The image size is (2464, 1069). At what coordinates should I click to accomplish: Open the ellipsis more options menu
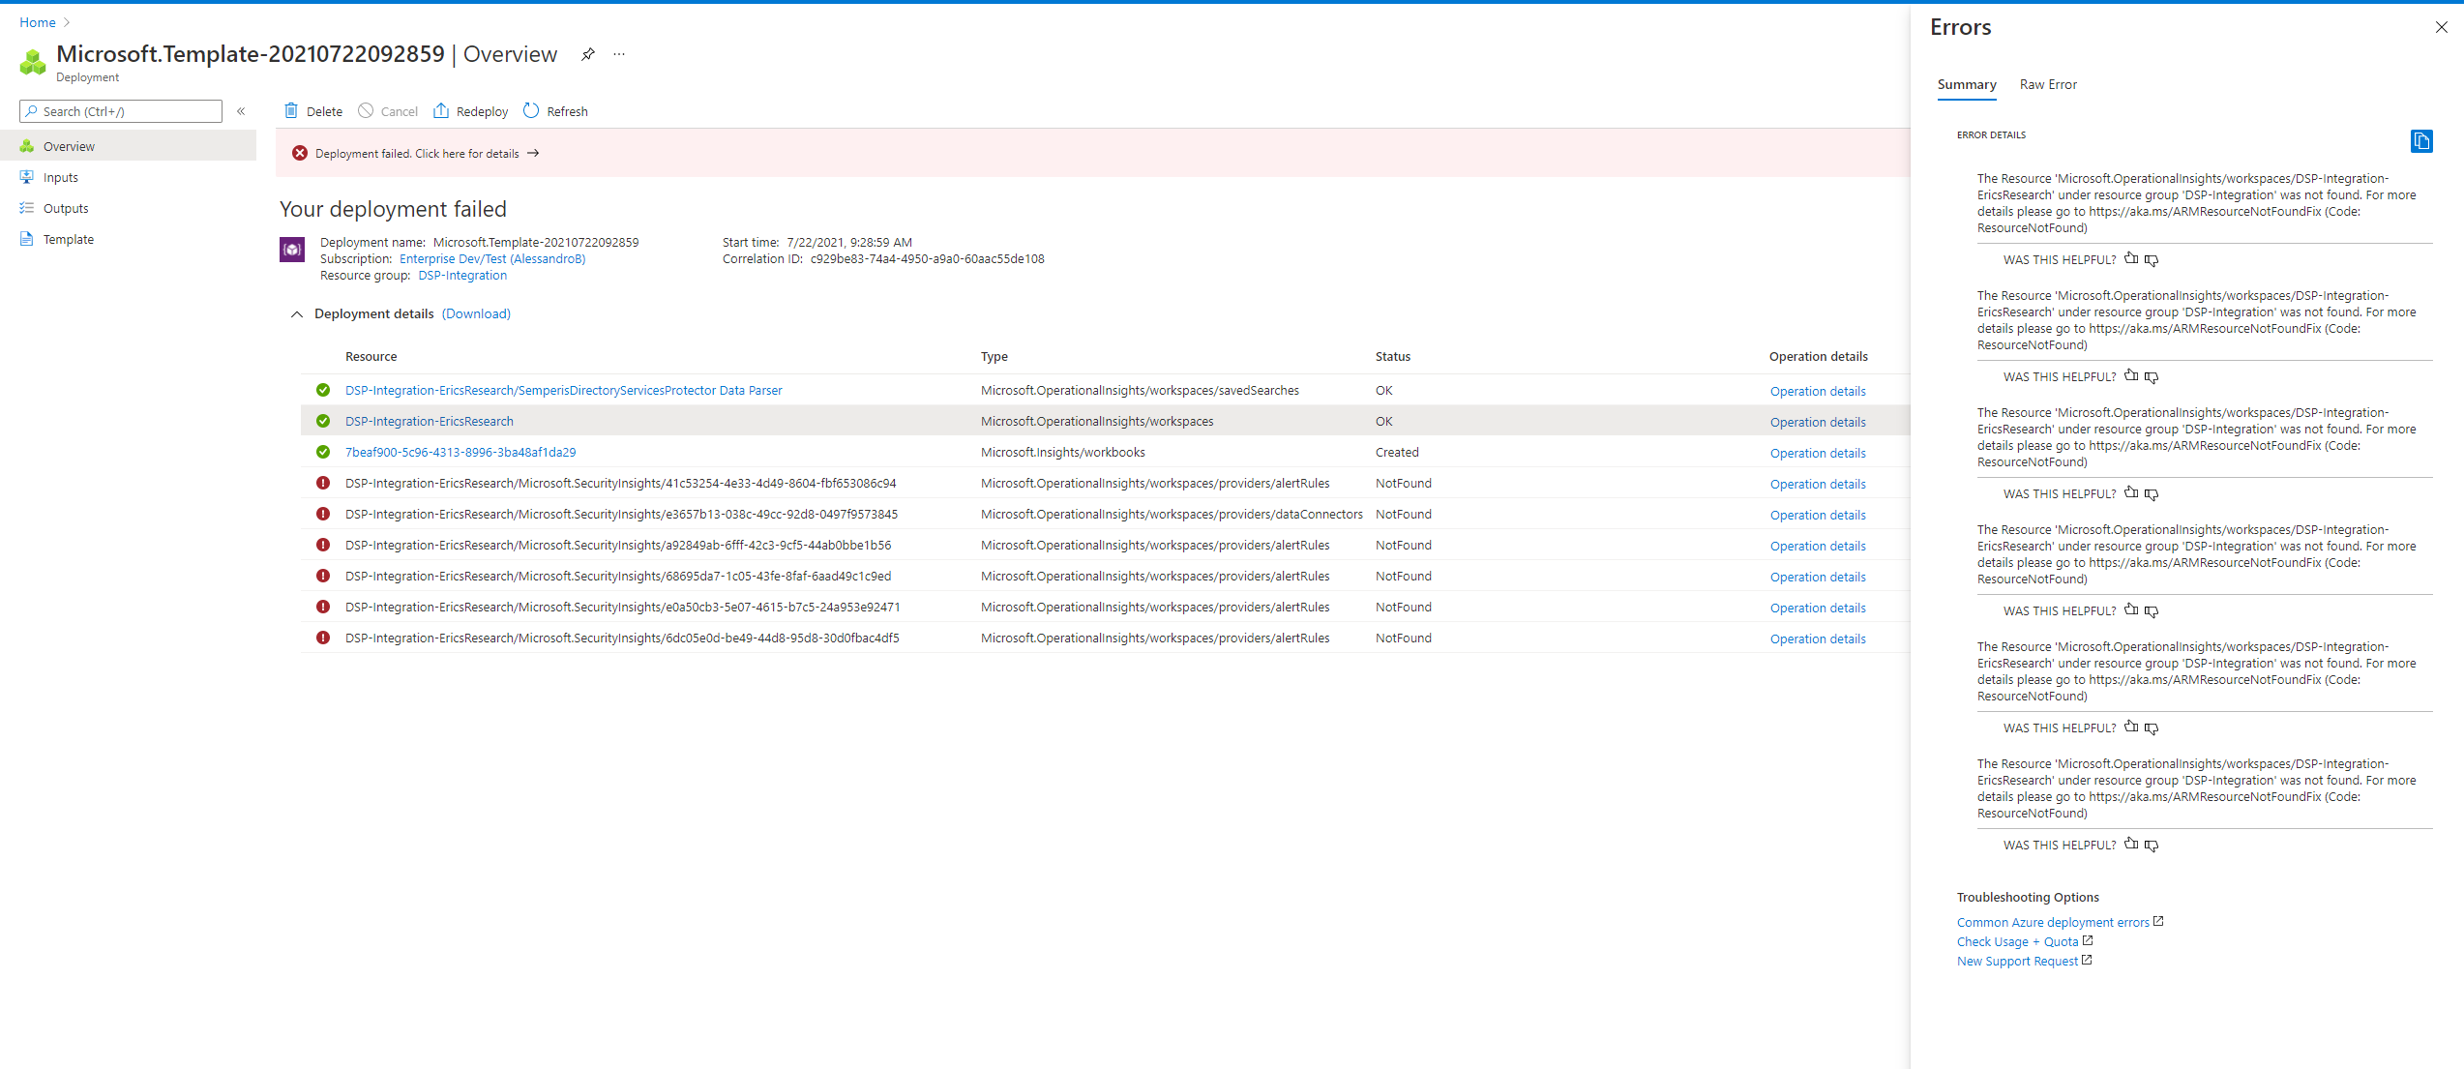pos(619,54)
